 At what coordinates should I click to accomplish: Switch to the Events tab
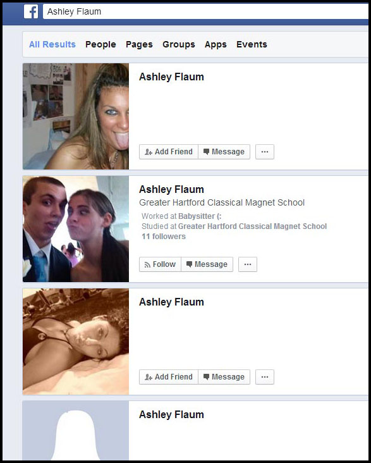point(252,44)
